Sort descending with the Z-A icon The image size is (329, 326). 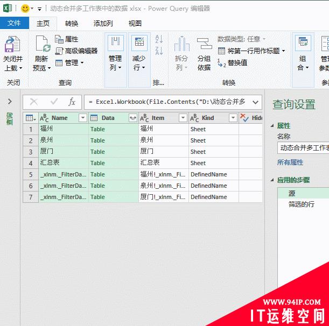click(x=159, y=51)
